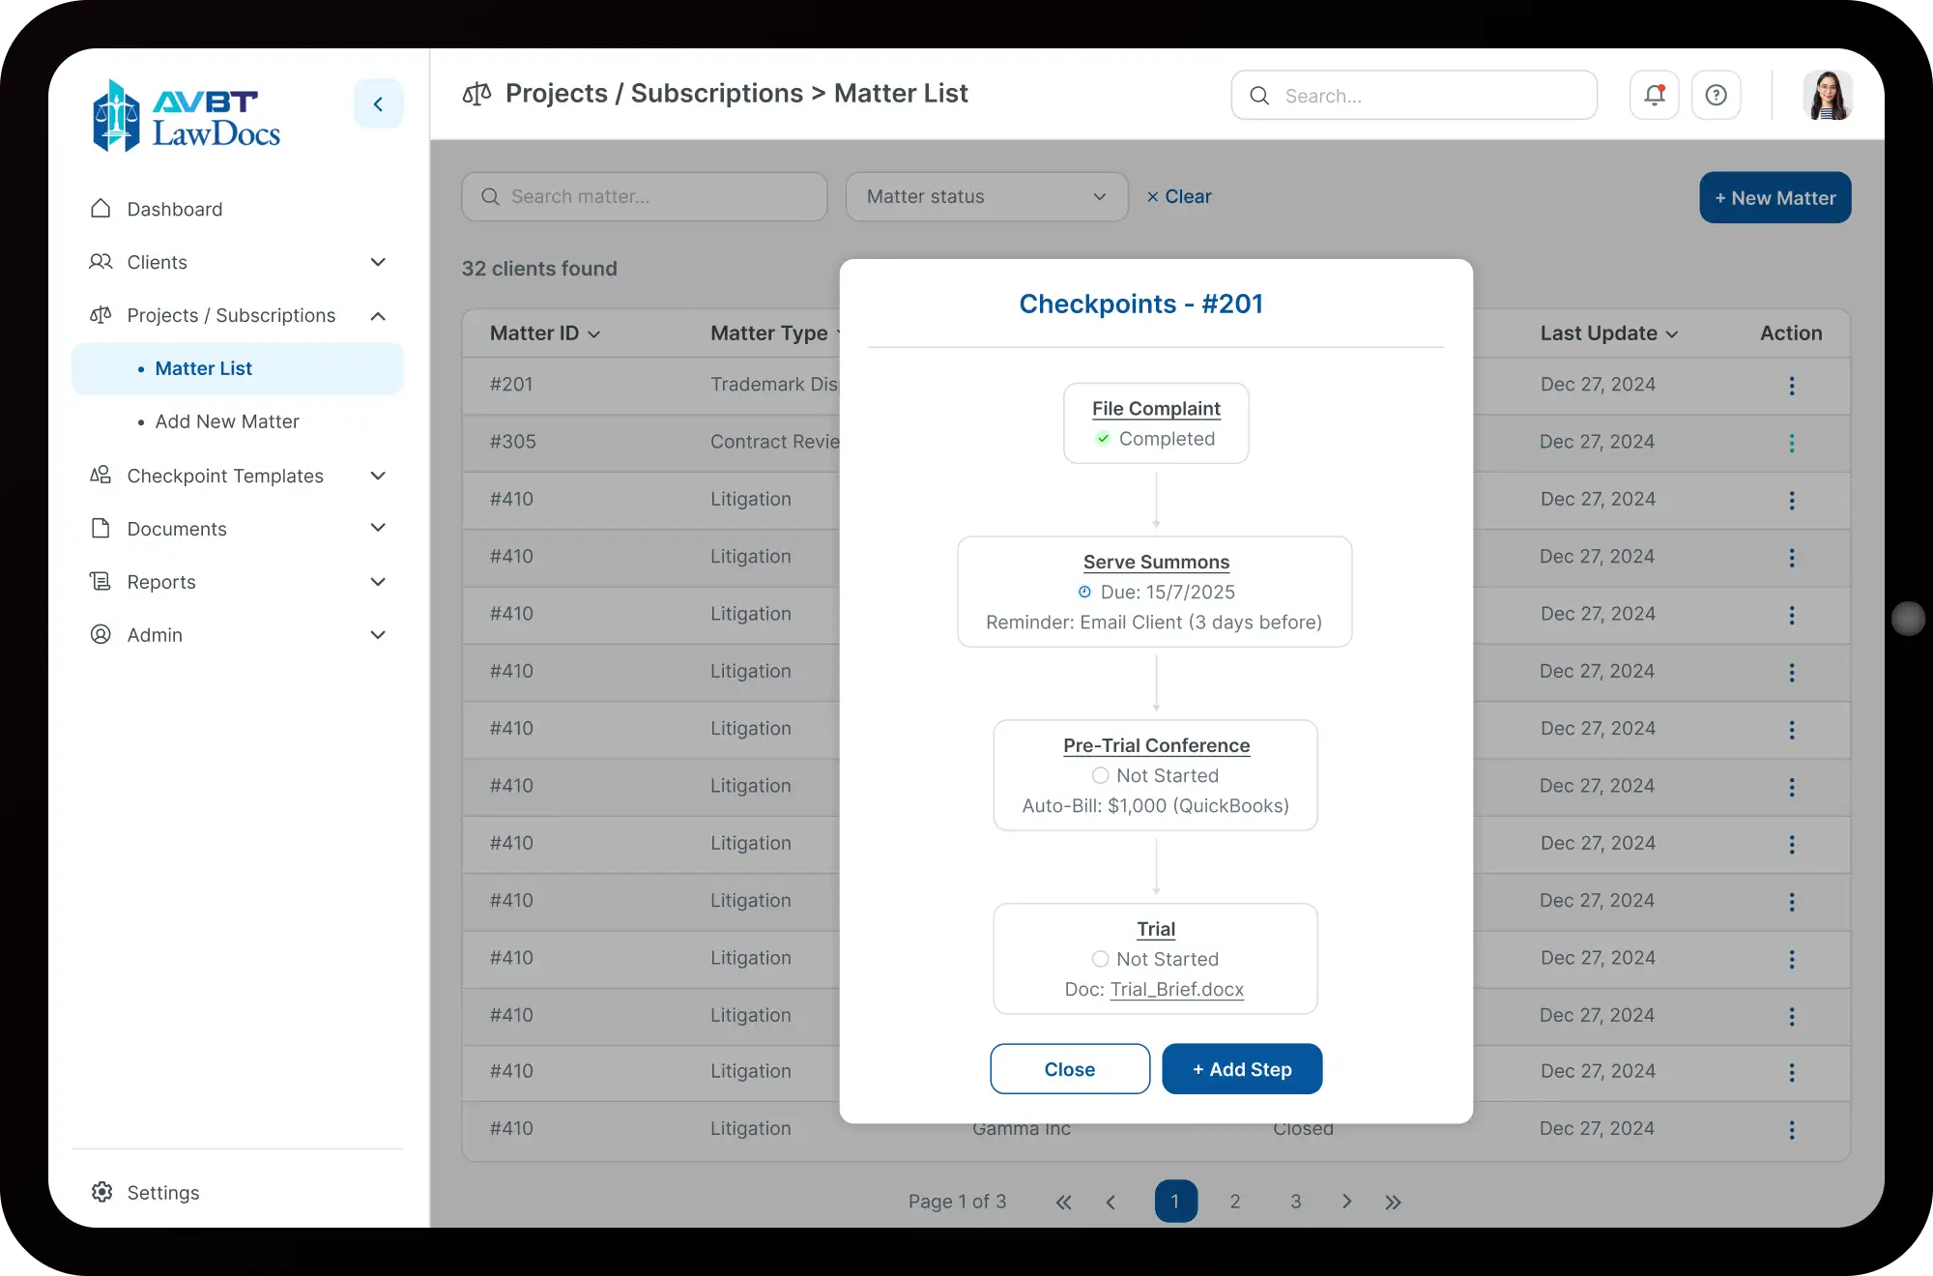Click the Dashboard home icon
This screenshot has height=1276, width=1933.
[101, 209]
